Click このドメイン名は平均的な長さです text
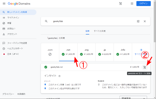This screenshot has width=156, height=99. click(64, 88)
